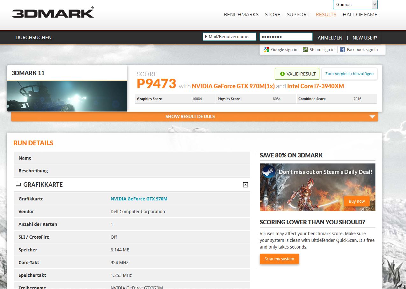Click the NVIDIA GeForce GTX 970M(1x) score link

tap(233, 86)
